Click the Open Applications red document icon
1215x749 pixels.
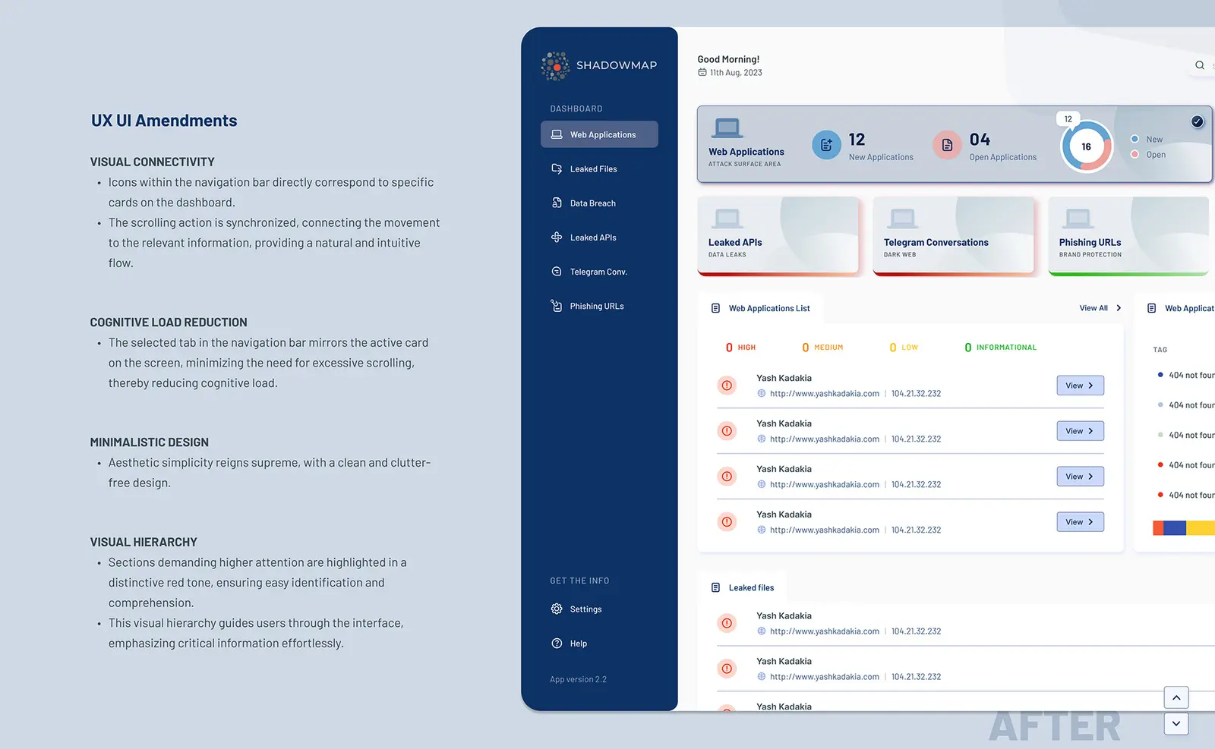click(x=947, y=145)
